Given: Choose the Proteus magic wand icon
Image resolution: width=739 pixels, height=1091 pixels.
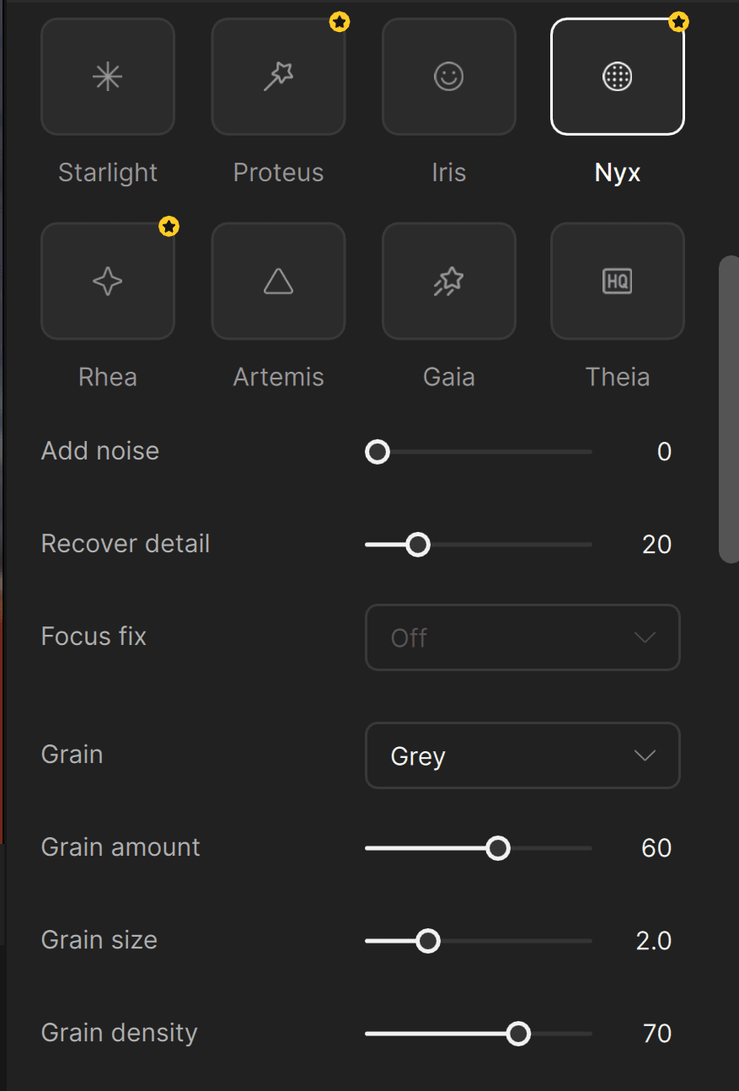Looking at the screenshot, I should click(278, 78).
